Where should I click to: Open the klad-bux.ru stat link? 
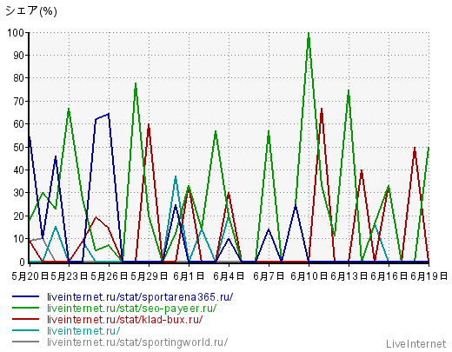(125, 320)
